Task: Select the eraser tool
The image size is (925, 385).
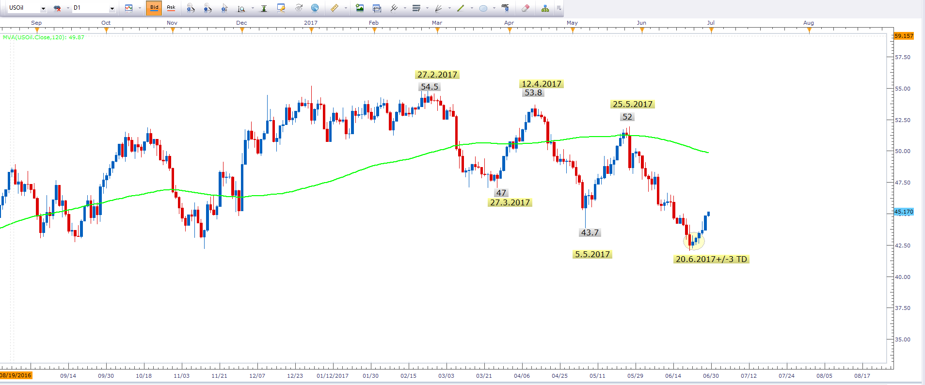Action: pos(526,8)
